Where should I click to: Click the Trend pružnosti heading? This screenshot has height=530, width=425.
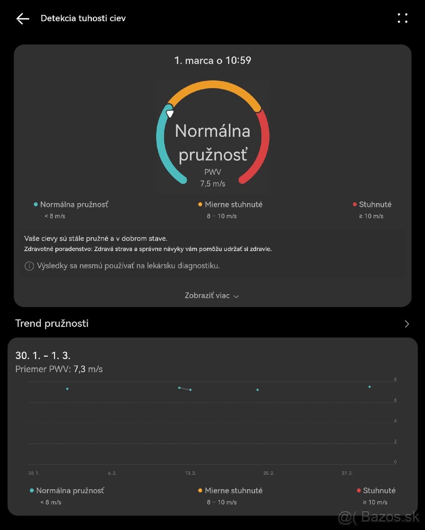(52, 323)
